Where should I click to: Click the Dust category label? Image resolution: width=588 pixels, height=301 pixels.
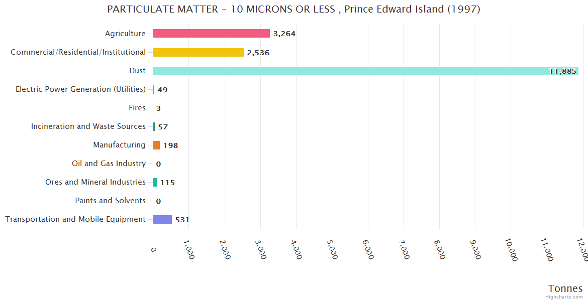137,71
